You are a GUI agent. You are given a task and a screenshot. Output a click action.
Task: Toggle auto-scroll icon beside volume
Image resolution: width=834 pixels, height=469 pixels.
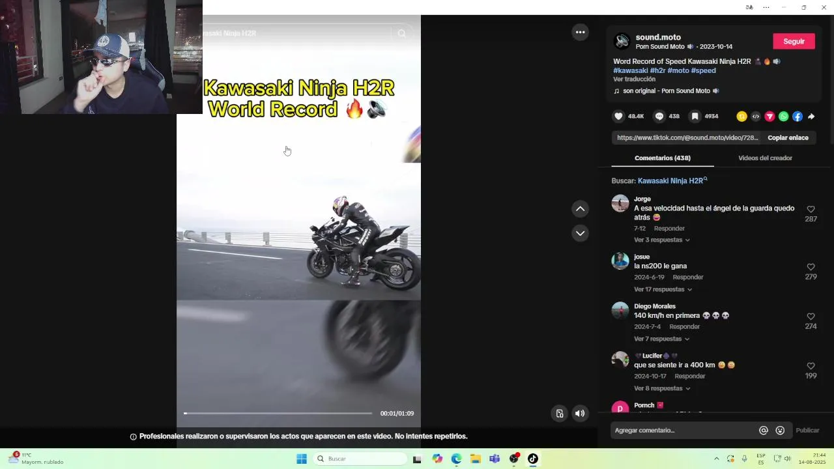point(559,413)
